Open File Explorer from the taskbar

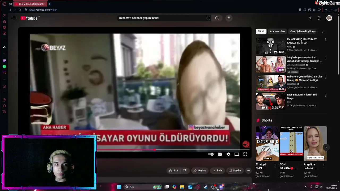click(182, 187)
